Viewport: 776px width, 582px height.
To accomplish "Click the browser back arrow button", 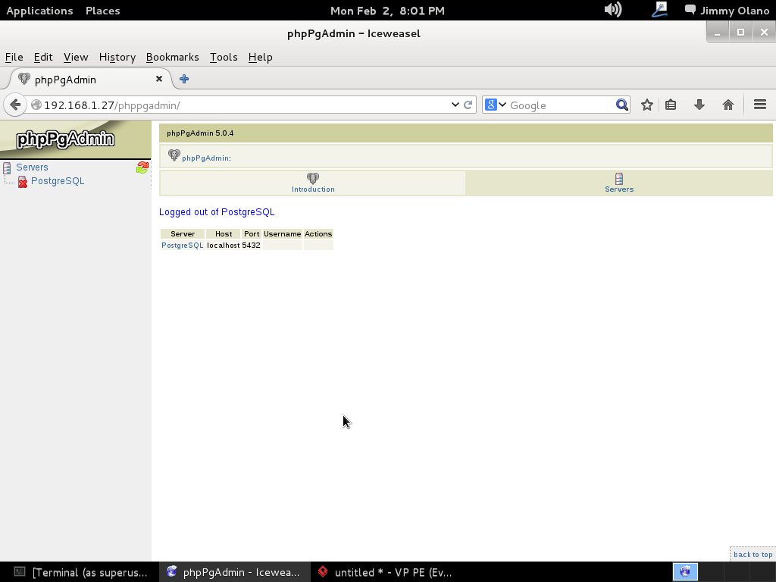I will click(15, 105).
